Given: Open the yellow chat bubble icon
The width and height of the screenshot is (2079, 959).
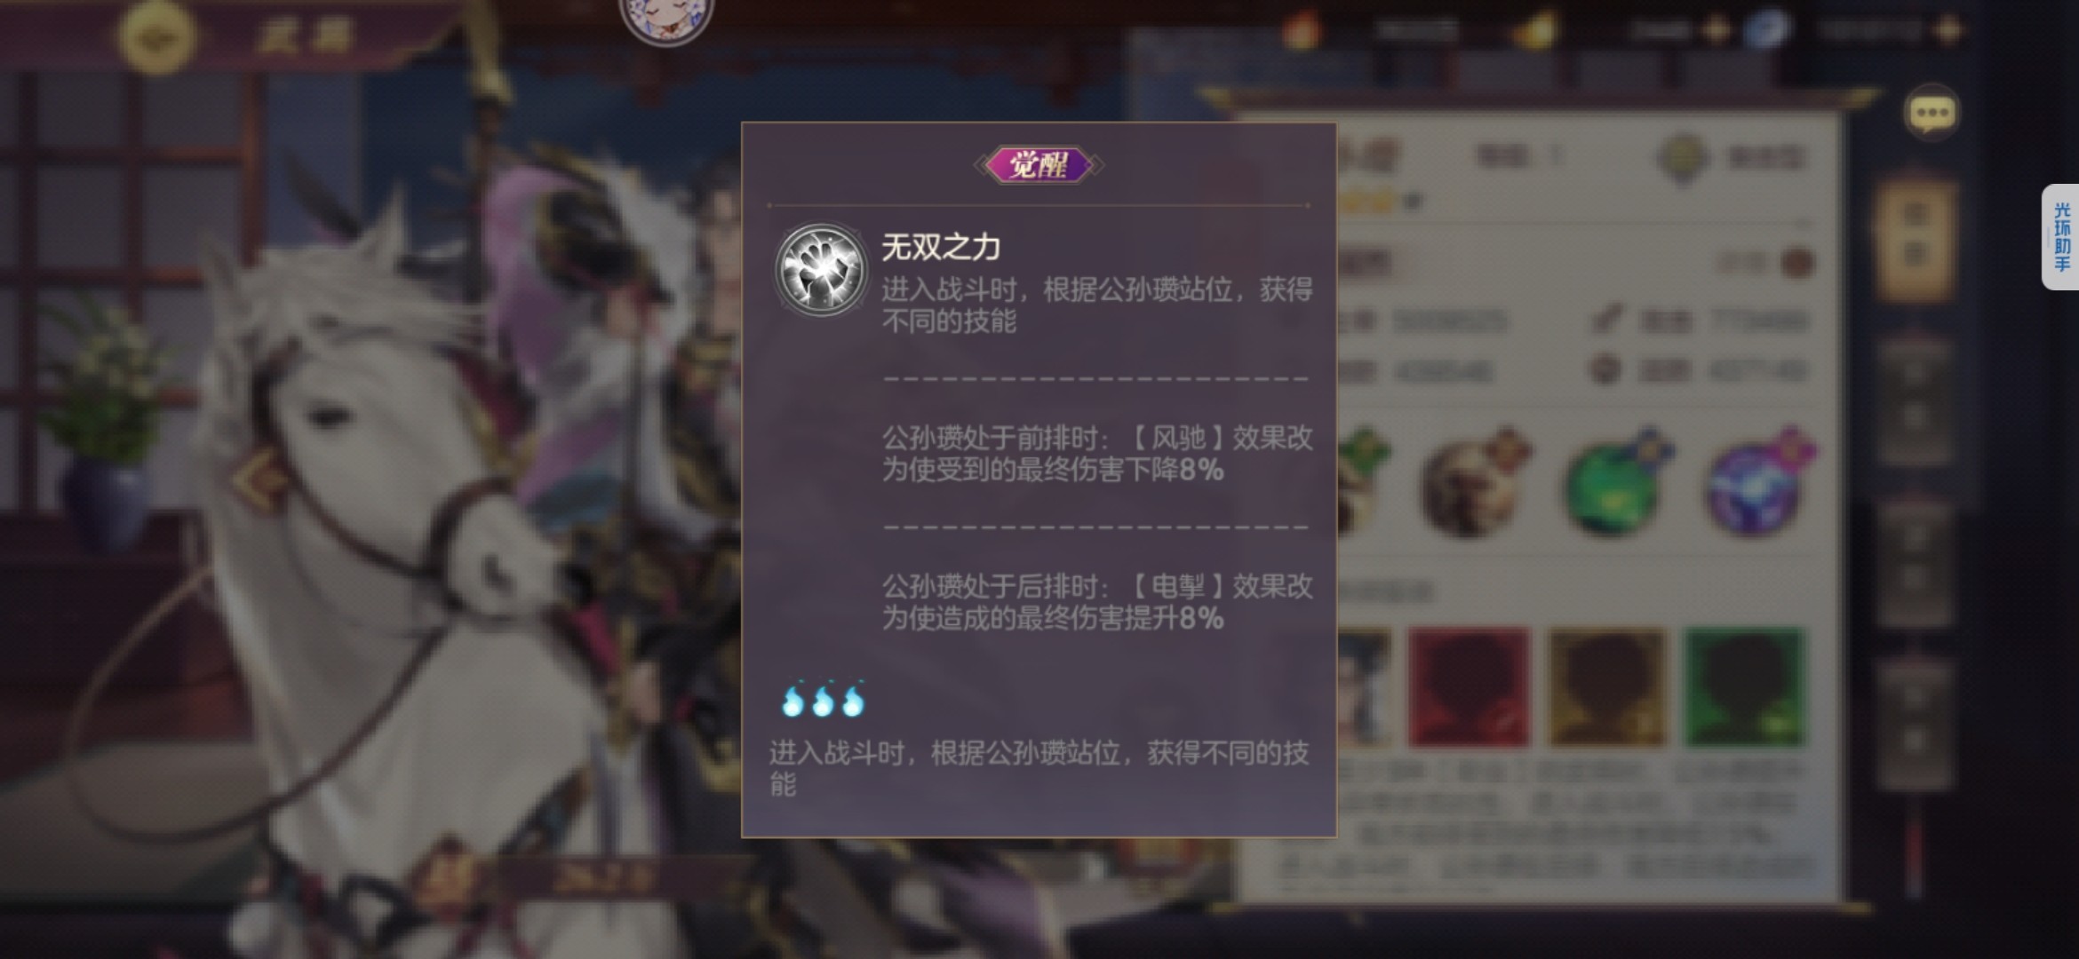Looking at the screenshot, I should click(x=1932, y=113).
